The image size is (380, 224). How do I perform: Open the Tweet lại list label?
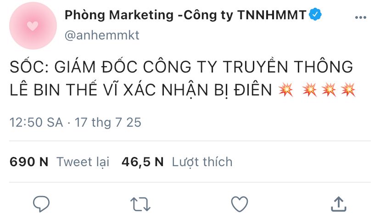pyautogui.click(x=83, y=162)
